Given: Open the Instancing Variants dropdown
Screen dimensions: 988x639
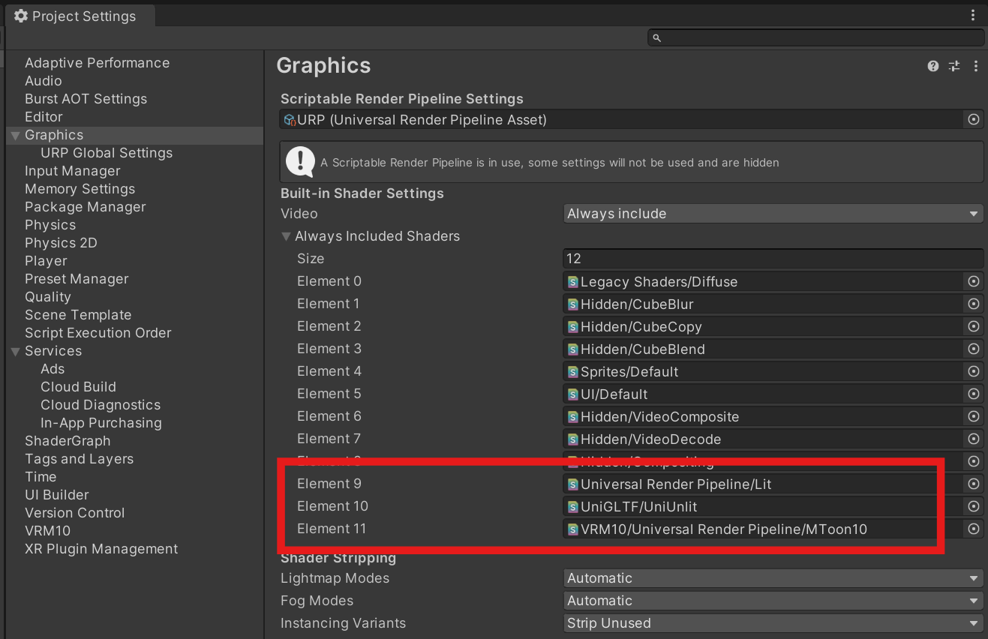Looking at the screenshot, I should (773, 623).
